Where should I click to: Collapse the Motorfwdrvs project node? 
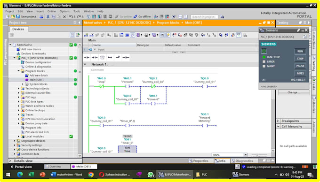(x=10, y=45)
